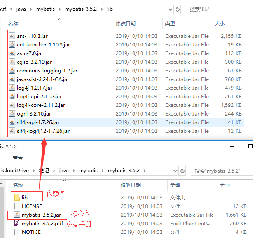The width and height of the screenshot is (253, 238).
Task: Select the ant-launcher-1.10.3.jar file name
Action: tap(44, 44)
